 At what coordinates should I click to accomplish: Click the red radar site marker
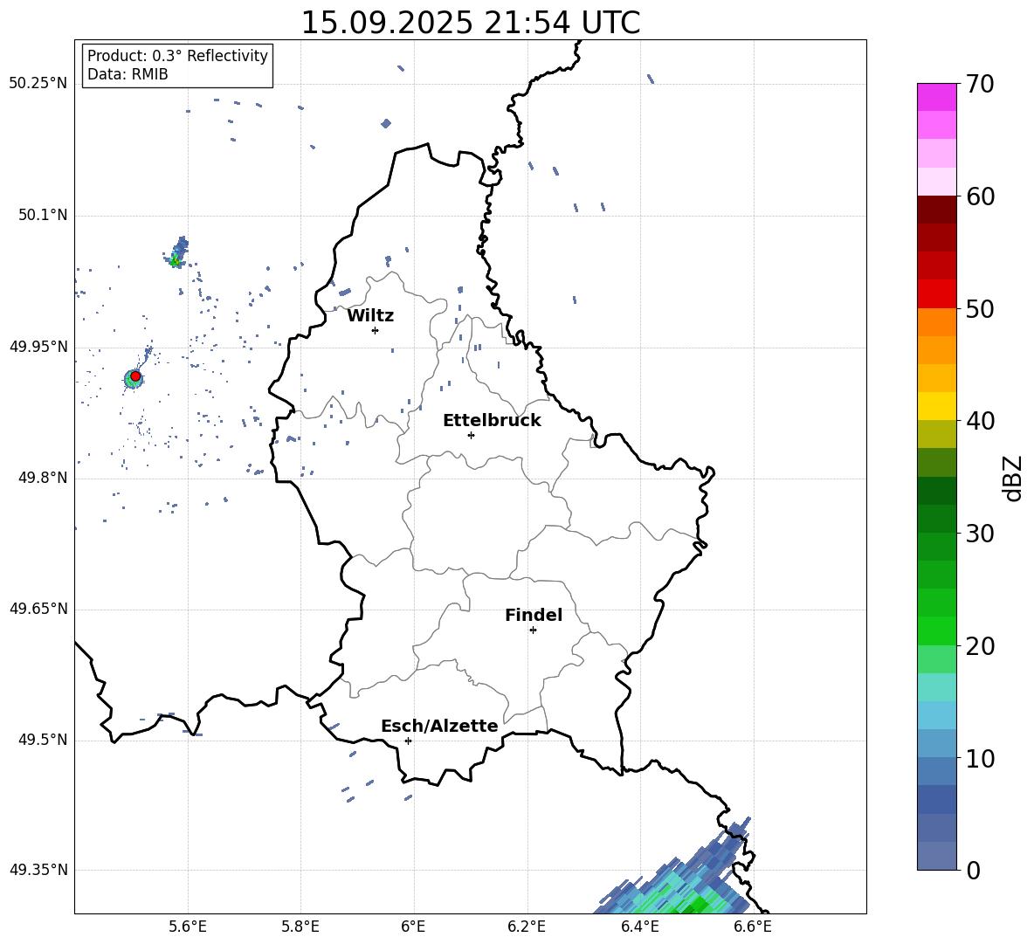click(x=135, y=376)
